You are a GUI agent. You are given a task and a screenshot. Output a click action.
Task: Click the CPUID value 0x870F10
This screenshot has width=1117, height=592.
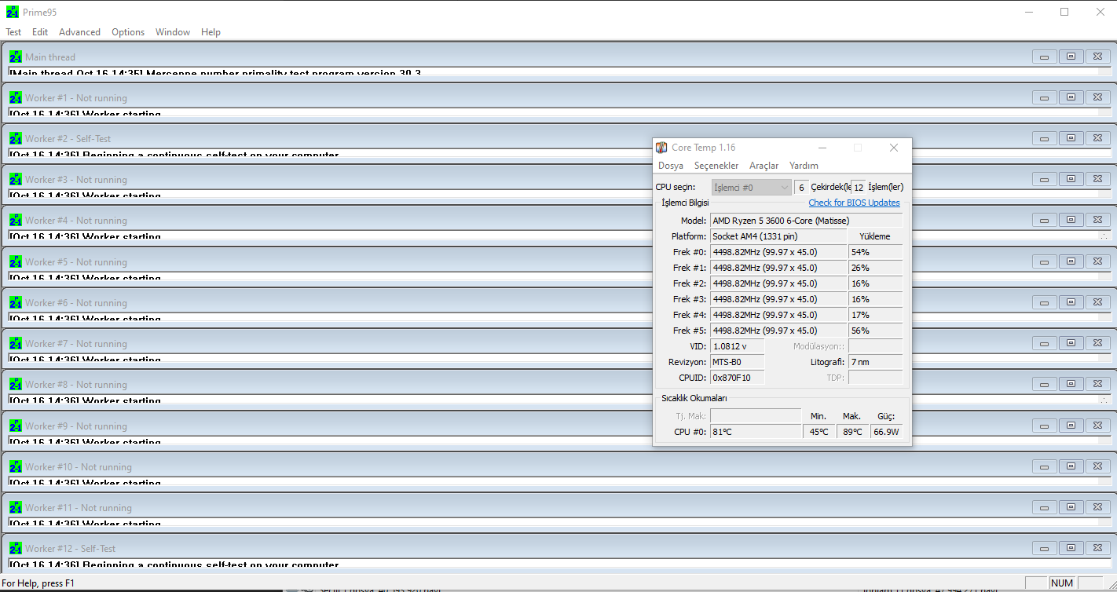point(737,378)
